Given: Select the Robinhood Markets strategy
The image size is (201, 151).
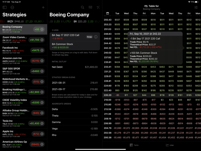Looking at the screenshot, I should (x=24, y=82).
